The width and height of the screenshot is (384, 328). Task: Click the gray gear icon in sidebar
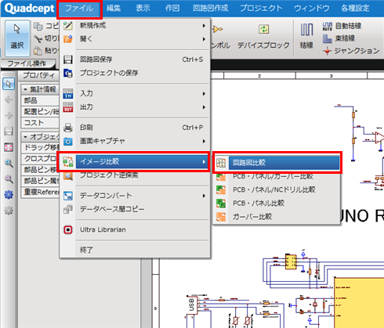(x=9, y=211)
